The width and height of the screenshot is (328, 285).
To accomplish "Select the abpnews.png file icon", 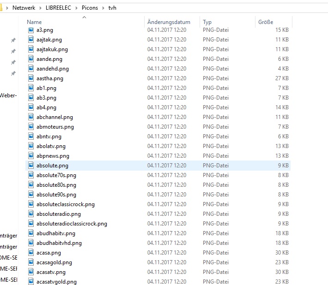I will tap(31, 156).
